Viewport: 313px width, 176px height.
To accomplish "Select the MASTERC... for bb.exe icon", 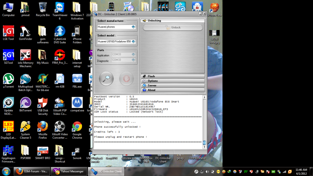I will point(43,82).
